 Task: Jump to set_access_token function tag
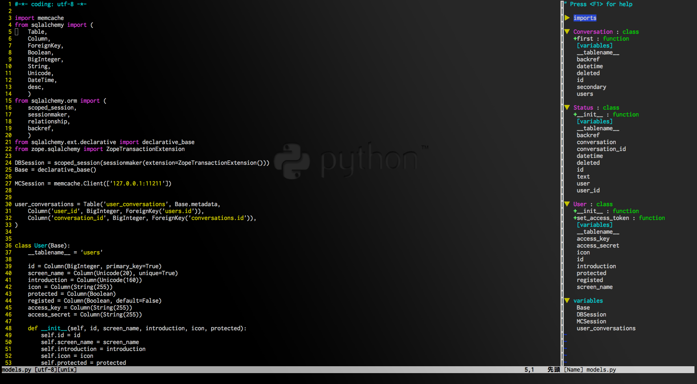coord(603,218)
